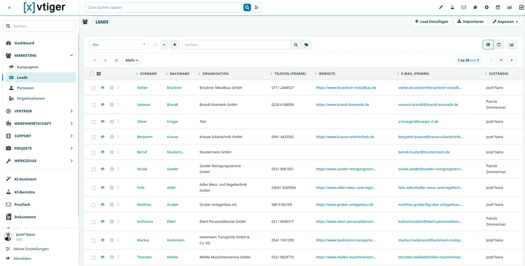Viewport: 525px width, 266px height.
Task: Open advanced search filter sliders icon
Action: [256, 7]
